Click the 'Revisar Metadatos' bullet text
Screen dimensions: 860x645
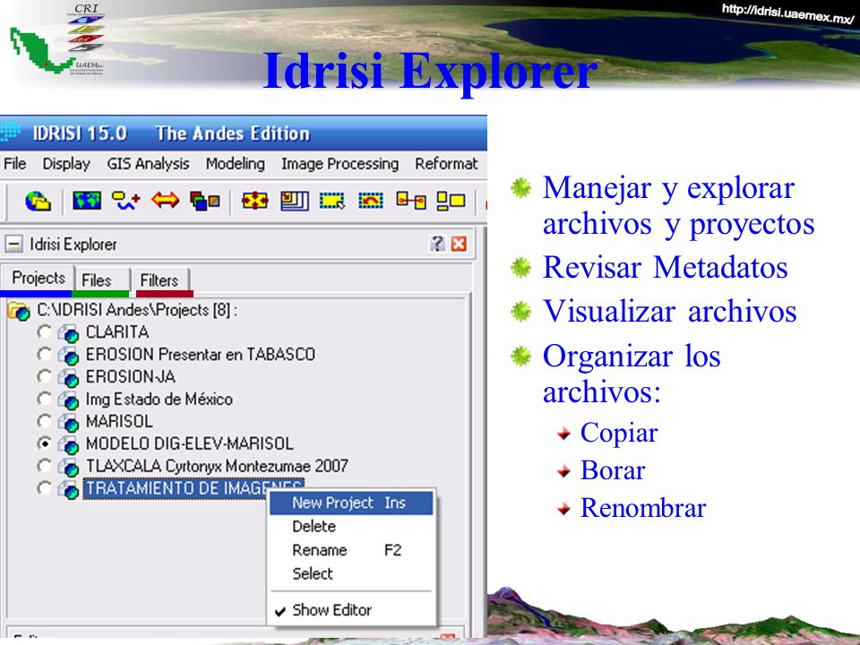click(x=666, y=268)
